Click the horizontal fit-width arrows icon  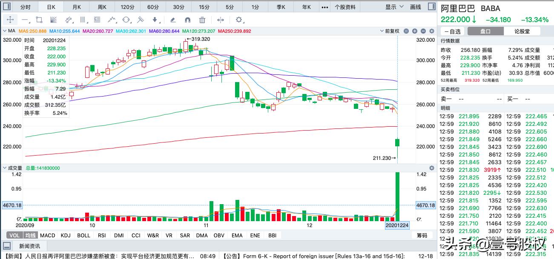click(221, 20)
